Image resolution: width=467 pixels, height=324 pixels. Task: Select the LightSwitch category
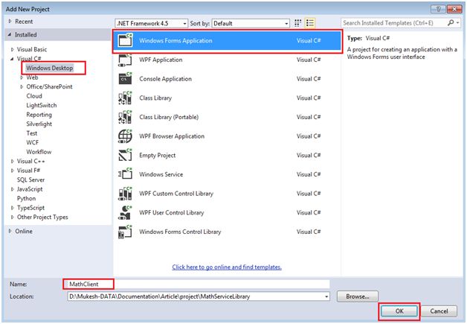(x=42, y=105)
